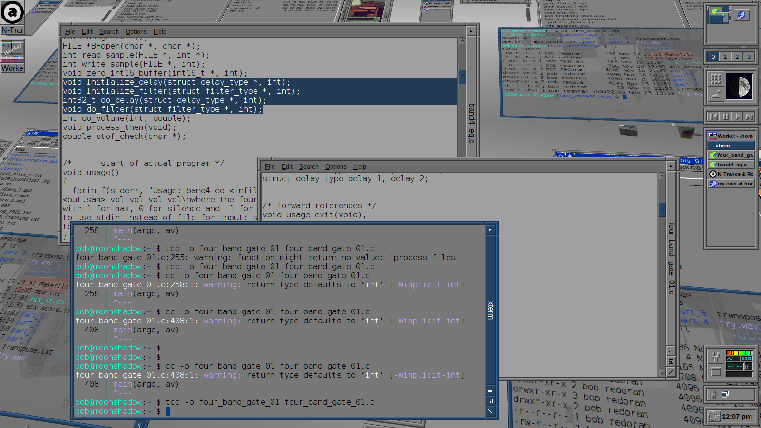Open the Options menu in four_band_gate_01.c editor
The image size is (761, 428).
click(x=336, y=167)
